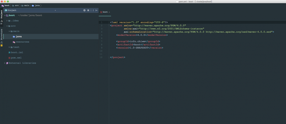Toggle the 2: Structure tool window tab

(1, 37)
